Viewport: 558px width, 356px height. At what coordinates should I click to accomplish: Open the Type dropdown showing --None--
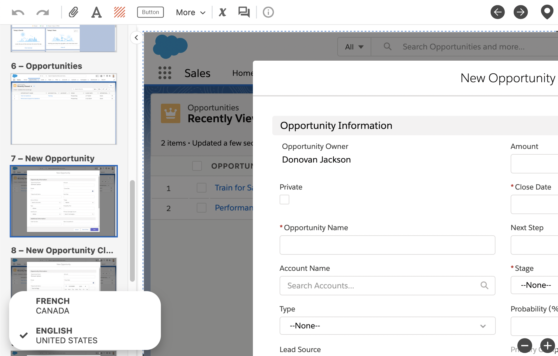(387, 326)
